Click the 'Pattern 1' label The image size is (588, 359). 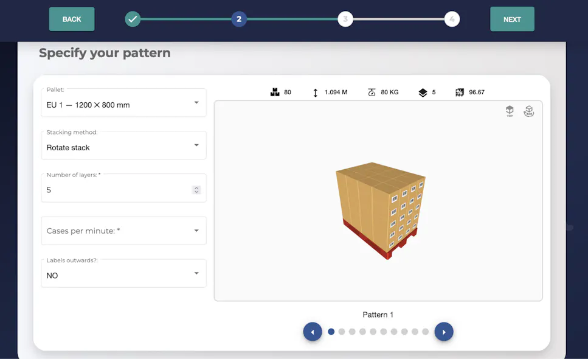(x=378, y=315)
